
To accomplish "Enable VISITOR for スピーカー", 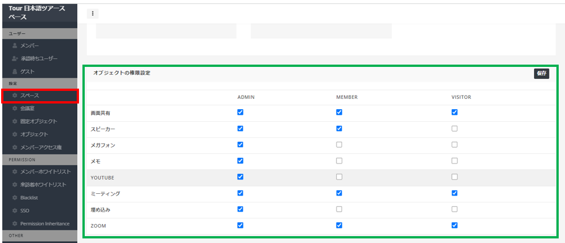I will [x=455, y=129].
